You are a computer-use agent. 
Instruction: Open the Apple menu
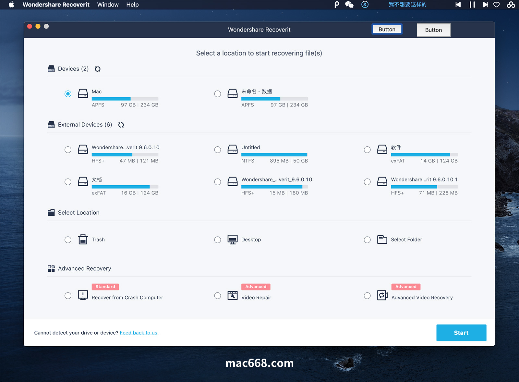pos(11,5)
